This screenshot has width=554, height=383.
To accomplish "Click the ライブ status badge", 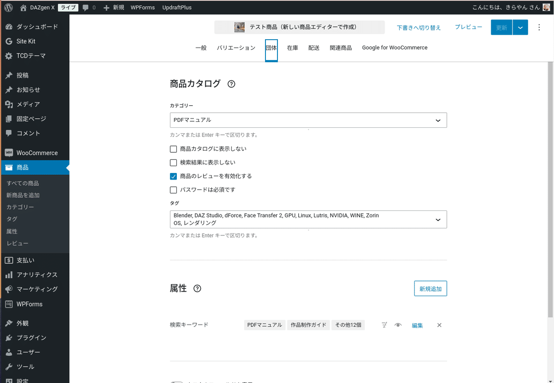I will pyautogui.click(x=68, y=7).
